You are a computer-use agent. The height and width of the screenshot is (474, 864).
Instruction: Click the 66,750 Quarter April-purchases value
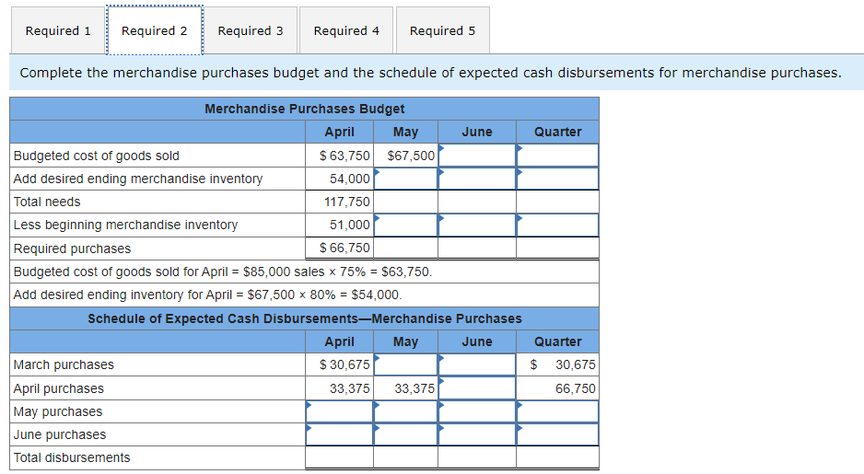click(576, 388)
